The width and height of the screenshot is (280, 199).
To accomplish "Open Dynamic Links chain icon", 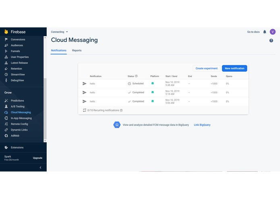I will tap(6, 130).
